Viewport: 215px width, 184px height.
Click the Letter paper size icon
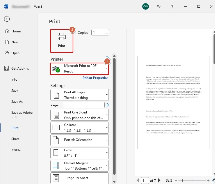pos(56,153)
